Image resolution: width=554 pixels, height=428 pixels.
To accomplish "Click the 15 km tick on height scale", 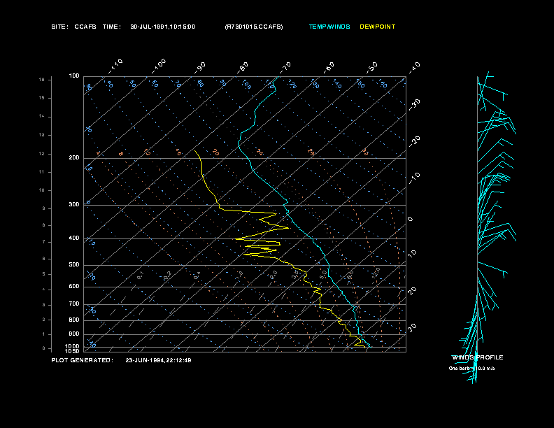I will click(x=42, y=98).
